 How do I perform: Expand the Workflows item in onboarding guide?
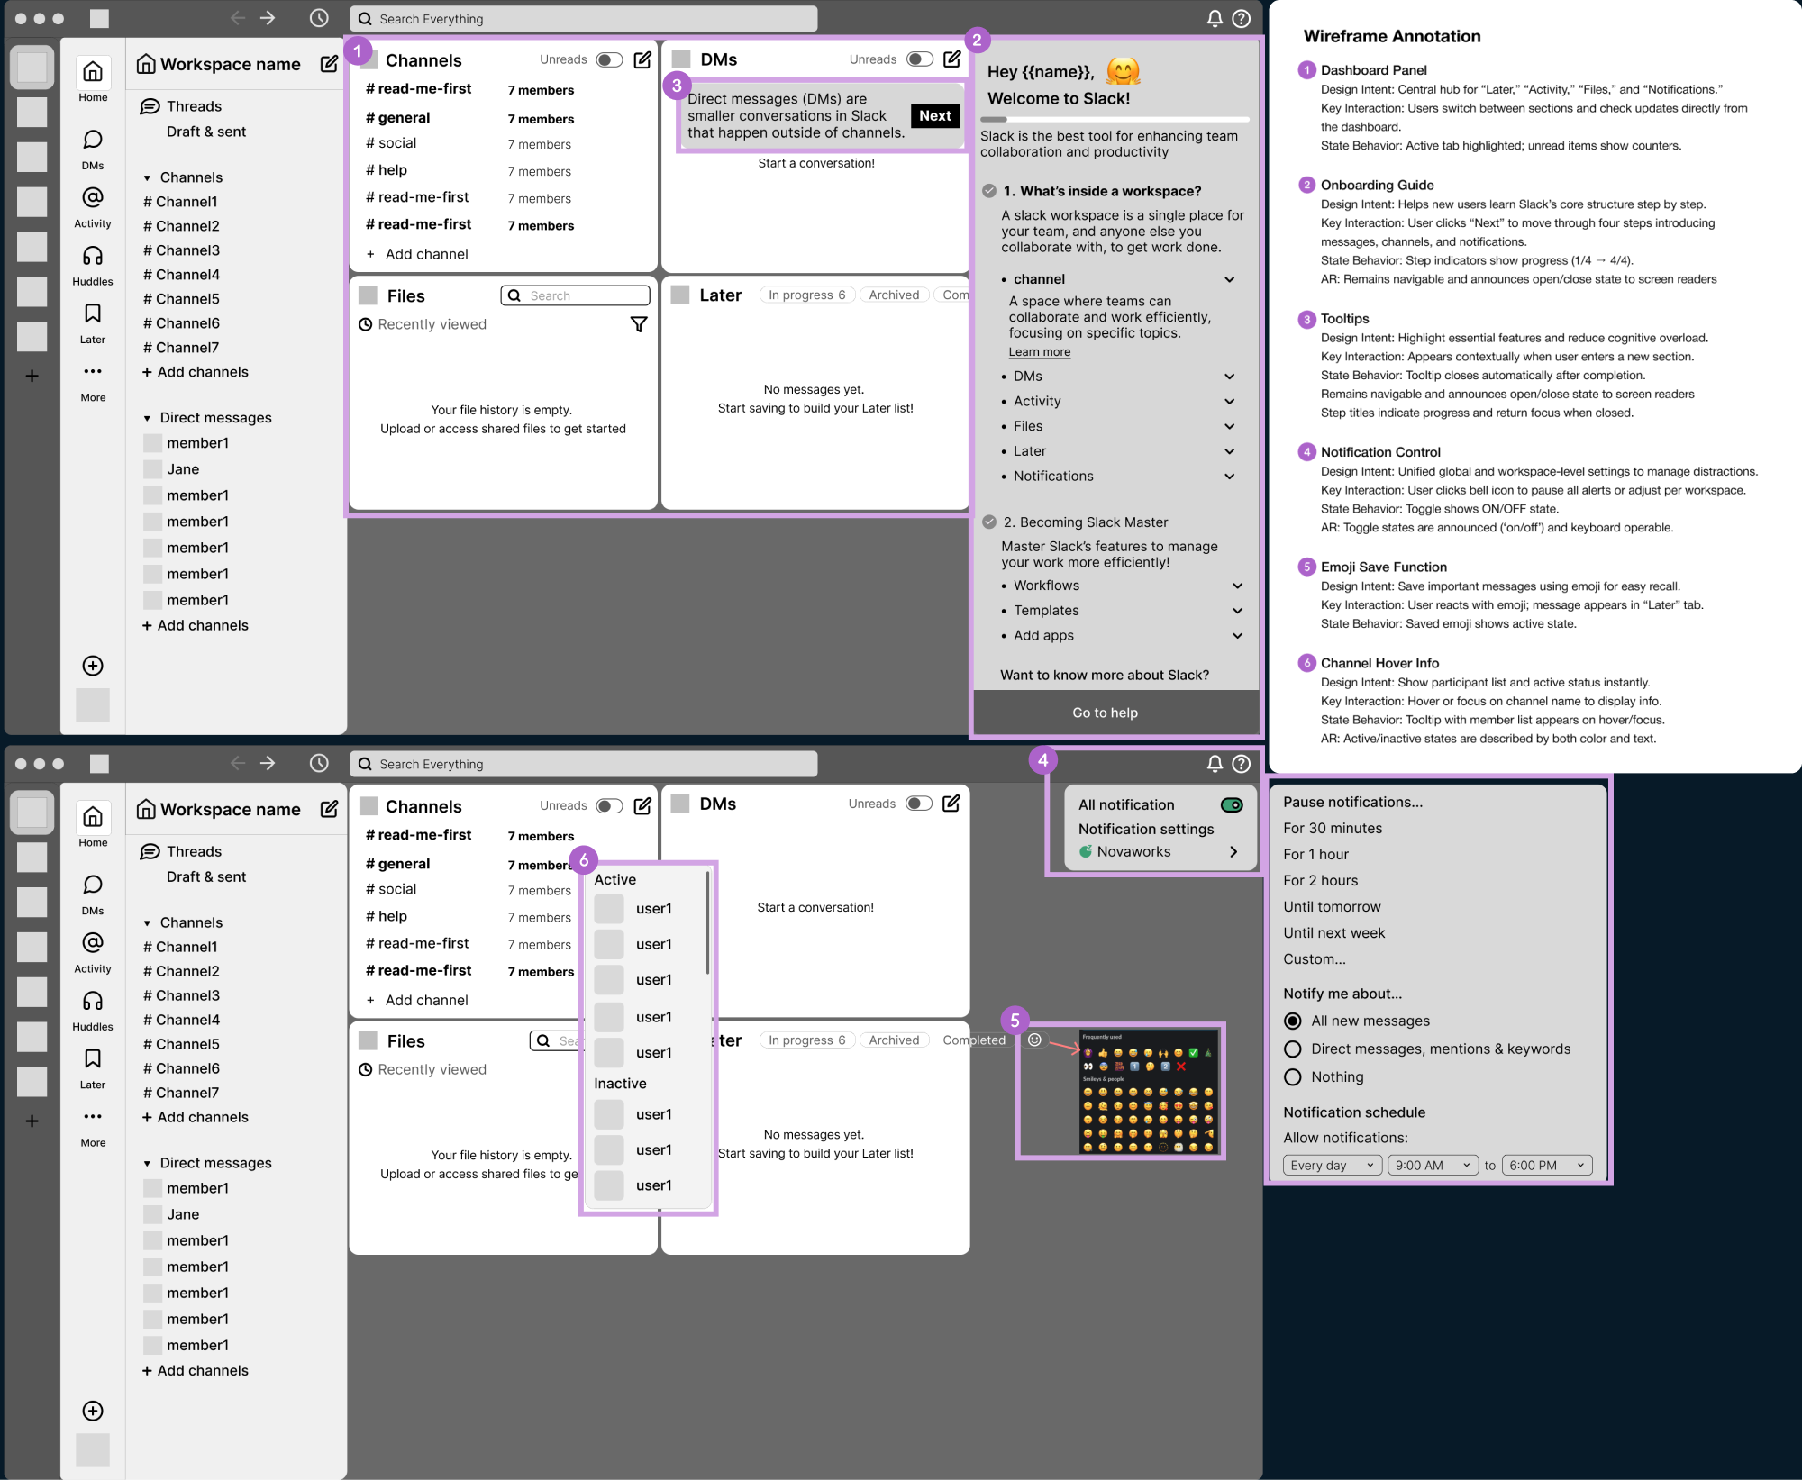click(x=1237, y=586)
